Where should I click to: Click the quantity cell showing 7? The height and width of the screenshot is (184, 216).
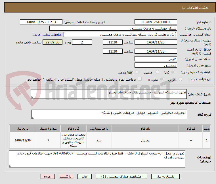coord(48,140)
